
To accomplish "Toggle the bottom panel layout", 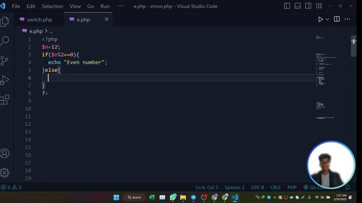I will [298, 6].
